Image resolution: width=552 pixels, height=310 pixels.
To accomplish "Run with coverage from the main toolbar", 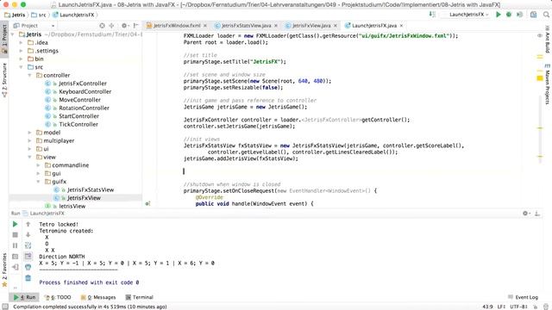I will point(519,15).
